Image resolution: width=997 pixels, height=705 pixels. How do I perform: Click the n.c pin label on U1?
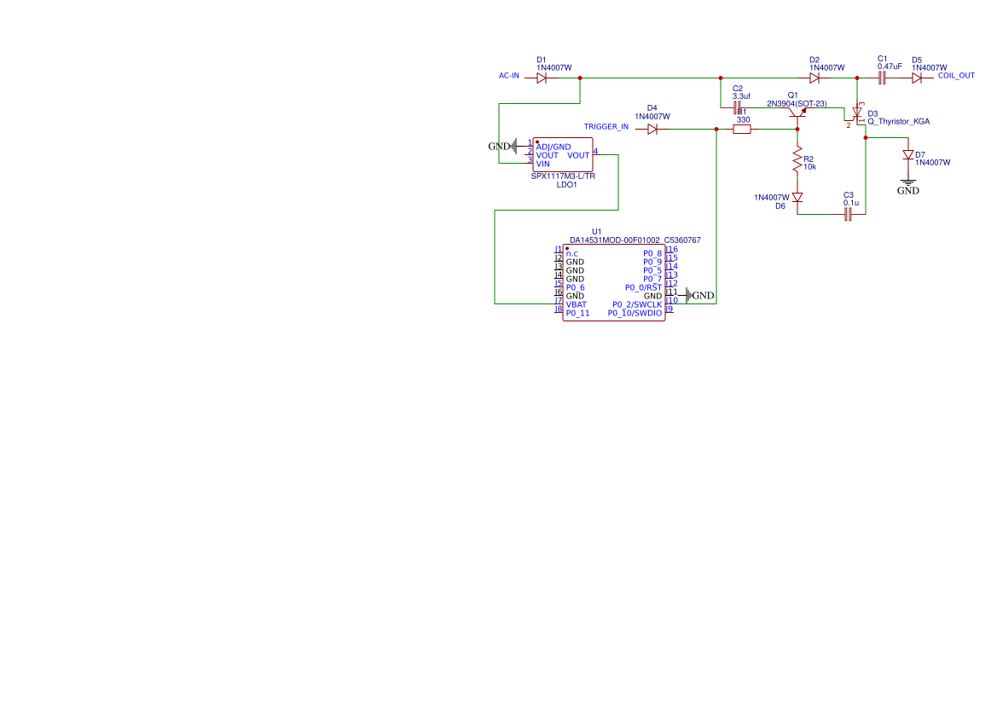click(572, 254)
